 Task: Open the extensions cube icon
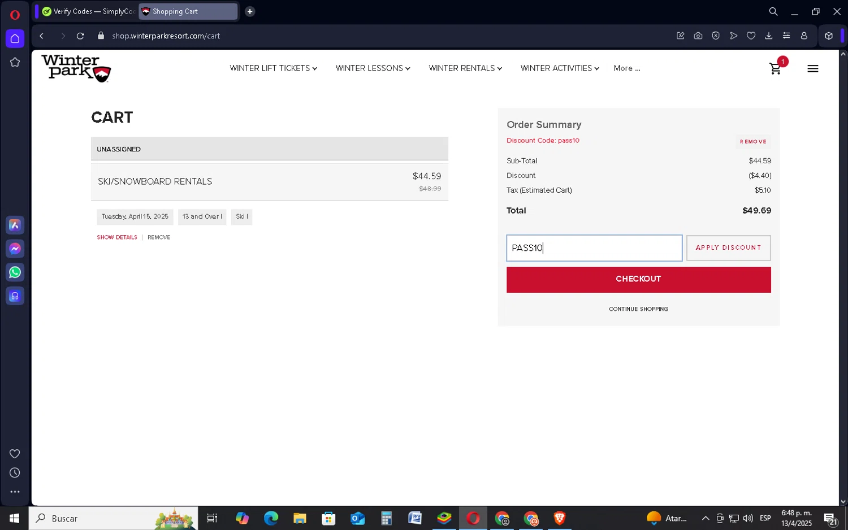(x=829, y=36)
